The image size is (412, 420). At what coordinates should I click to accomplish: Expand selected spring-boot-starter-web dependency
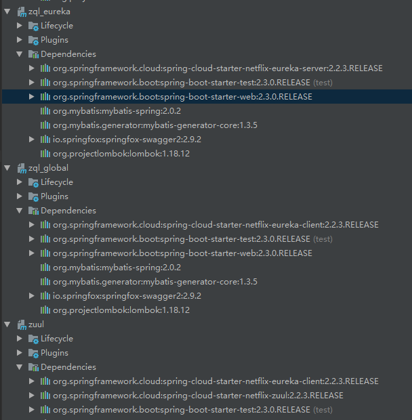pyautogui.click(x=32, y=97)
